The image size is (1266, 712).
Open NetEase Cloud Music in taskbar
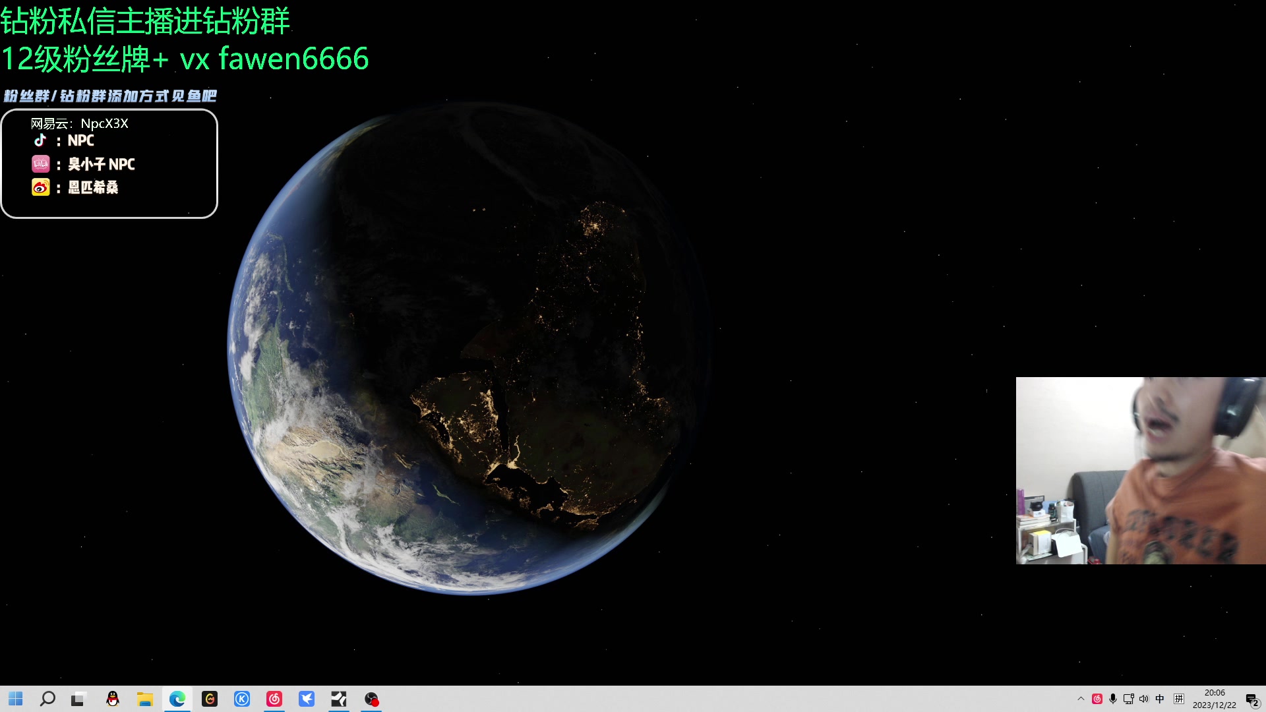point(274,699)
